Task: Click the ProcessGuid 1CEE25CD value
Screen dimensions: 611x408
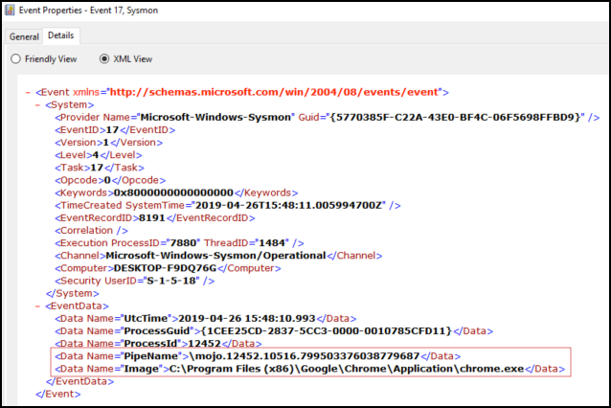Action: [326, 330]
